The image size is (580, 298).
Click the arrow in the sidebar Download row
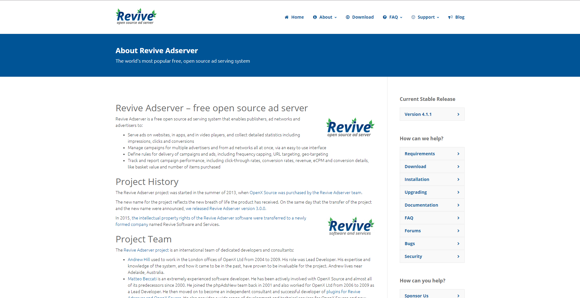tap(458, 167)
